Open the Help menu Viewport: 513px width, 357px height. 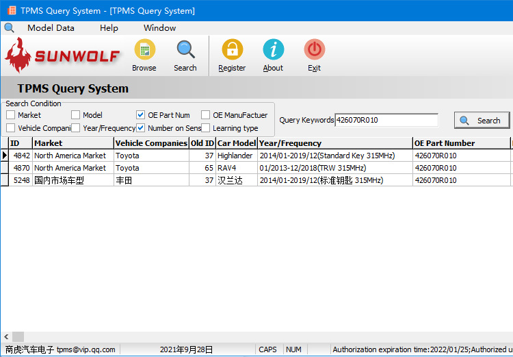[x=109, y=28]
